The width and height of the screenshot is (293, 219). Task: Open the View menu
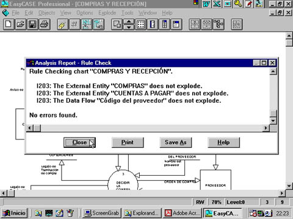tap(66, 13)
